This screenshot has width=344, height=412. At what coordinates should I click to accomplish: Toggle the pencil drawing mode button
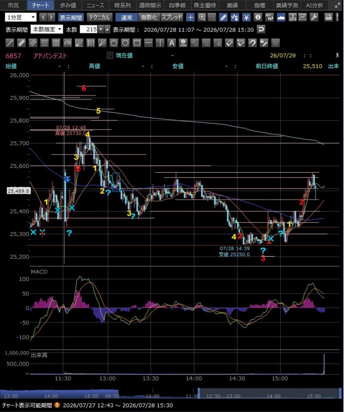click(x=223, y=18)
